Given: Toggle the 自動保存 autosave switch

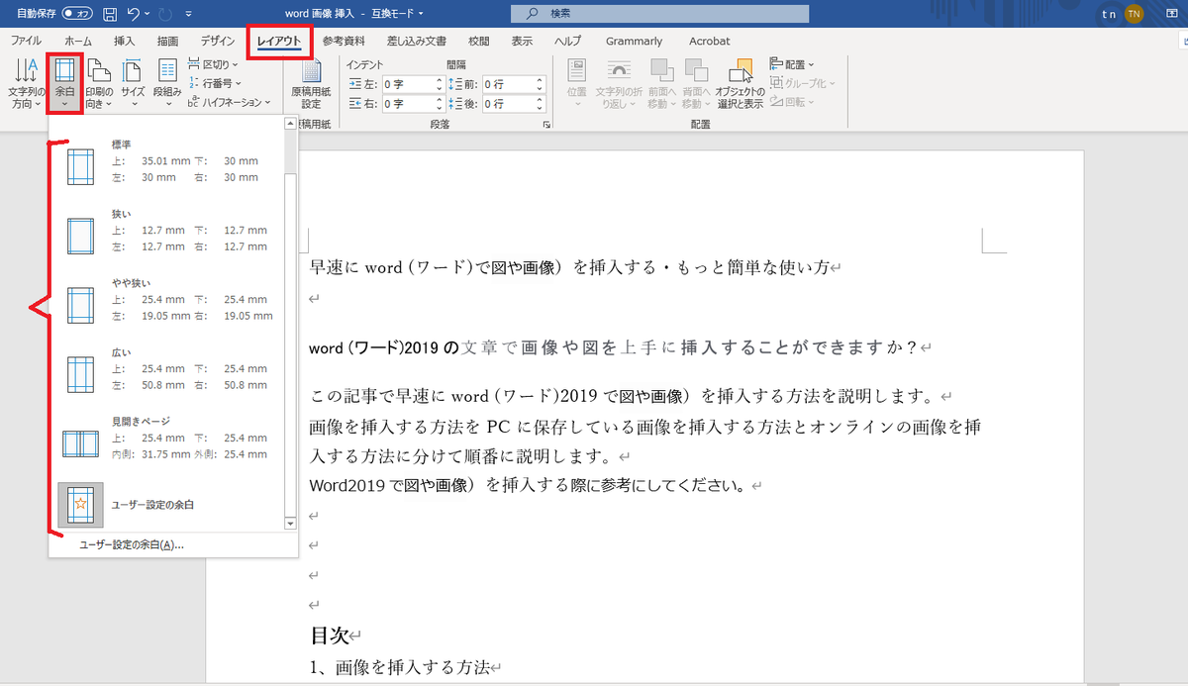Looking at the screenshot, I should pyautogui.click(x=76, y=14).
